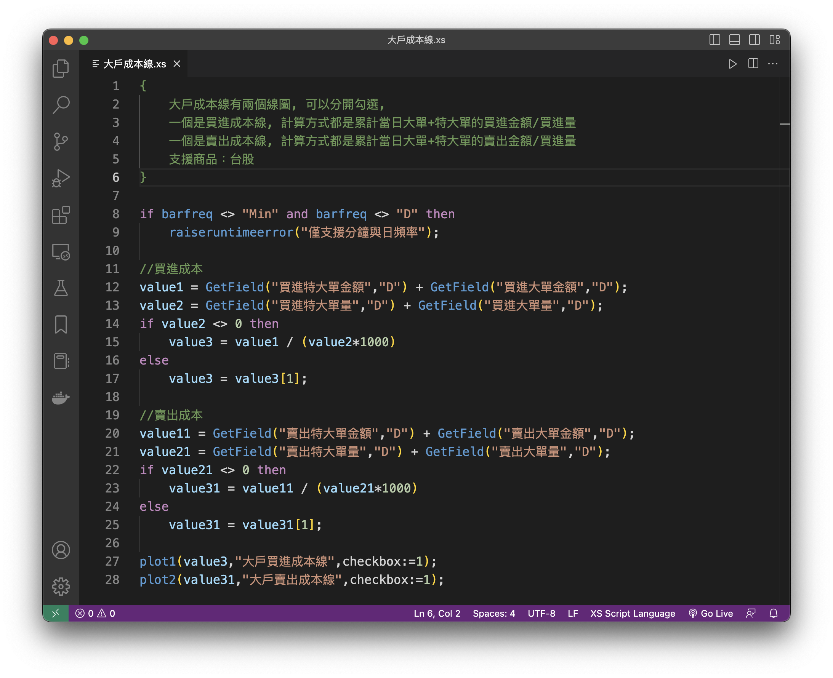Open the Extensions view icon
The image size is (833, 678).
click(61, 215)
